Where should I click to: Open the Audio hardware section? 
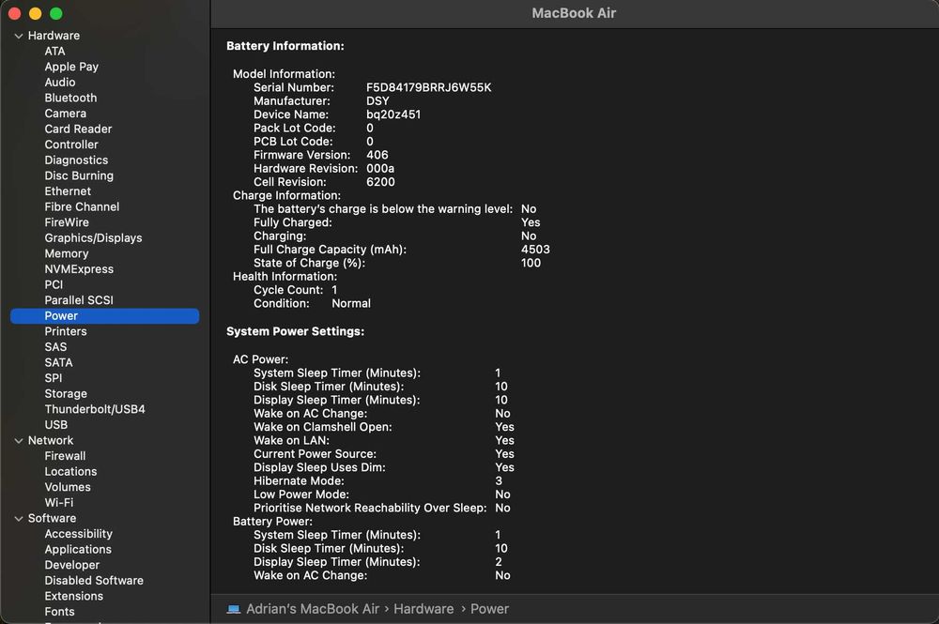[x=60, y=83]
